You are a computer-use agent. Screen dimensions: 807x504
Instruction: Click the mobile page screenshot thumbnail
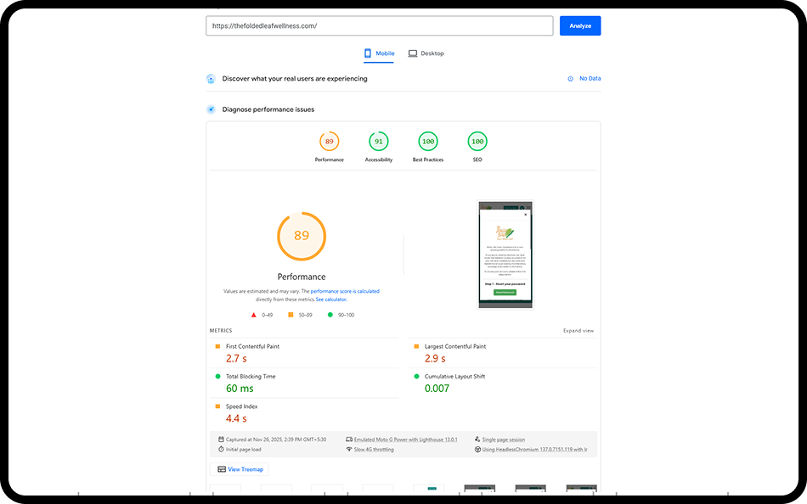coord(505,255)
